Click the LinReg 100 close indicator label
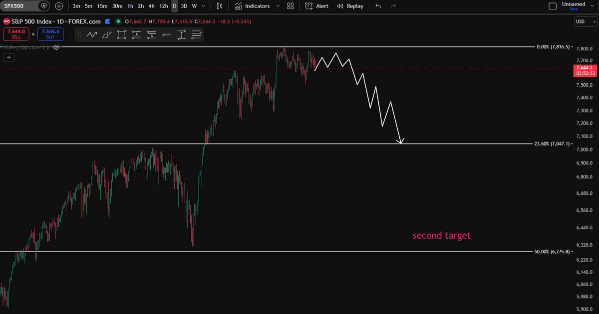This screenshot has width=599, height=314. (27, 47)
